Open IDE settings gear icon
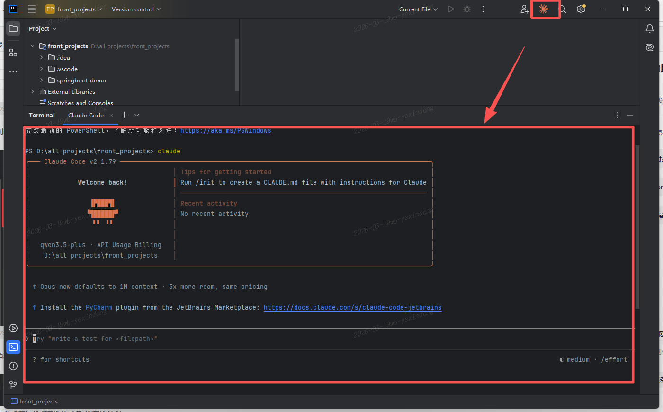 coord(581,9)
